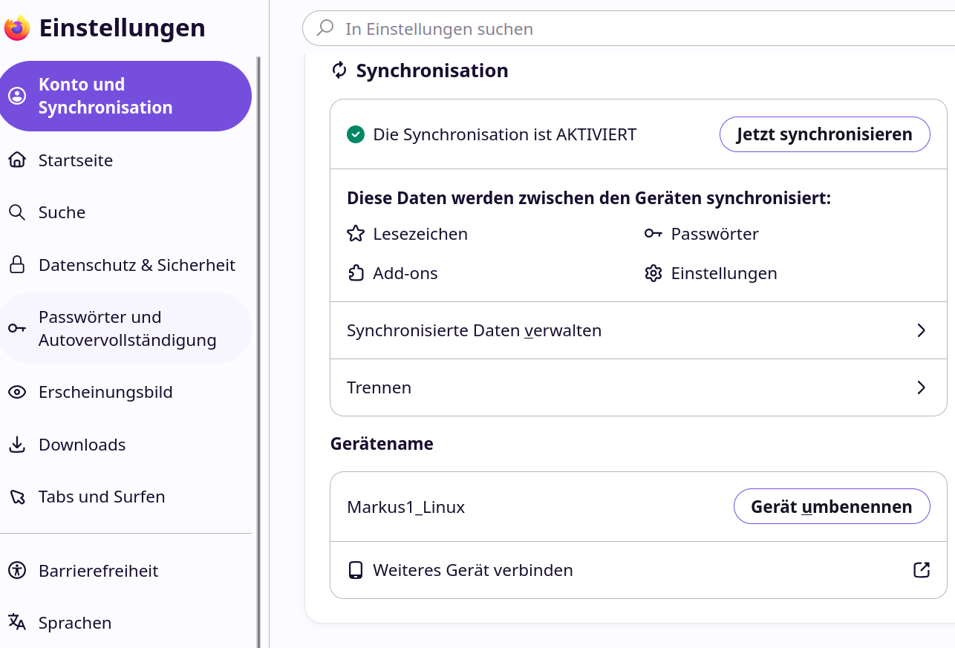955x648 pixels.
Task: Go to the Sprachen settings category
Action: click(126, 623)
